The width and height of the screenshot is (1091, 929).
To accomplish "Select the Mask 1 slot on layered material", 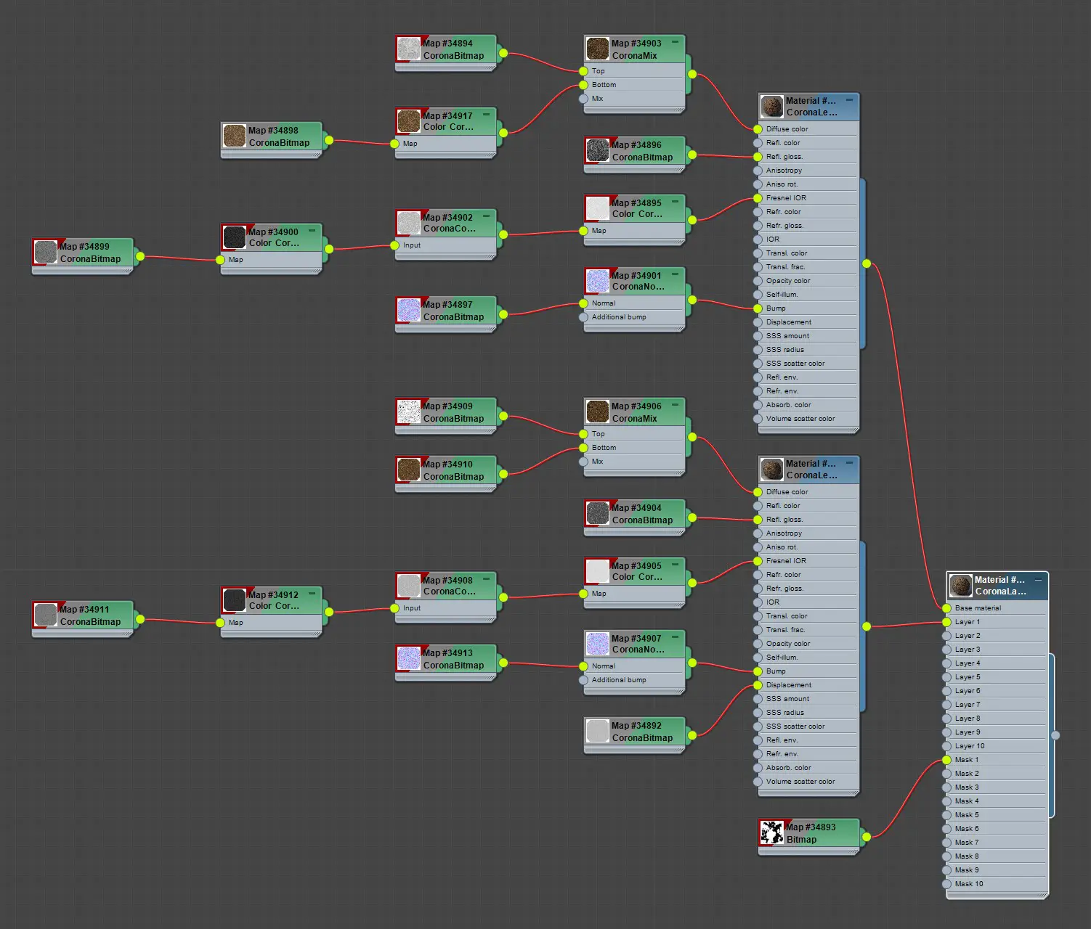I will pos(946,760).
